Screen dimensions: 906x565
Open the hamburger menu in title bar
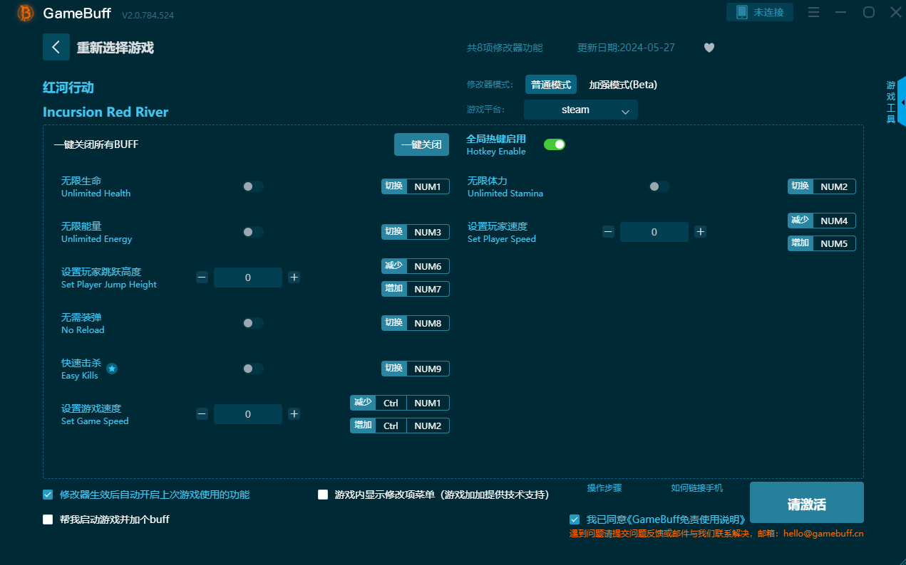click(814, 12)
